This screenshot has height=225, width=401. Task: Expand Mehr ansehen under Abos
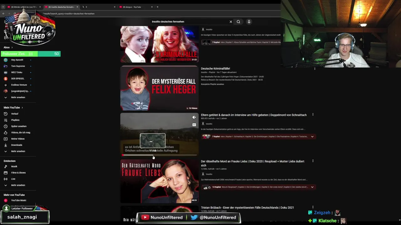(x=18, y=97)
